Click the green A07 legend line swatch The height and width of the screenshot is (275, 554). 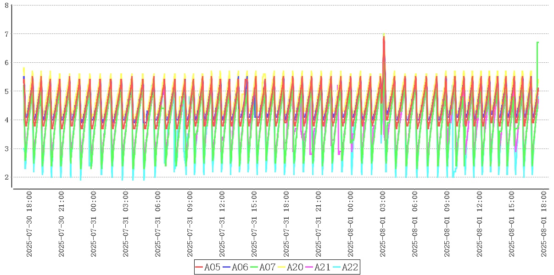click(254, 267)
